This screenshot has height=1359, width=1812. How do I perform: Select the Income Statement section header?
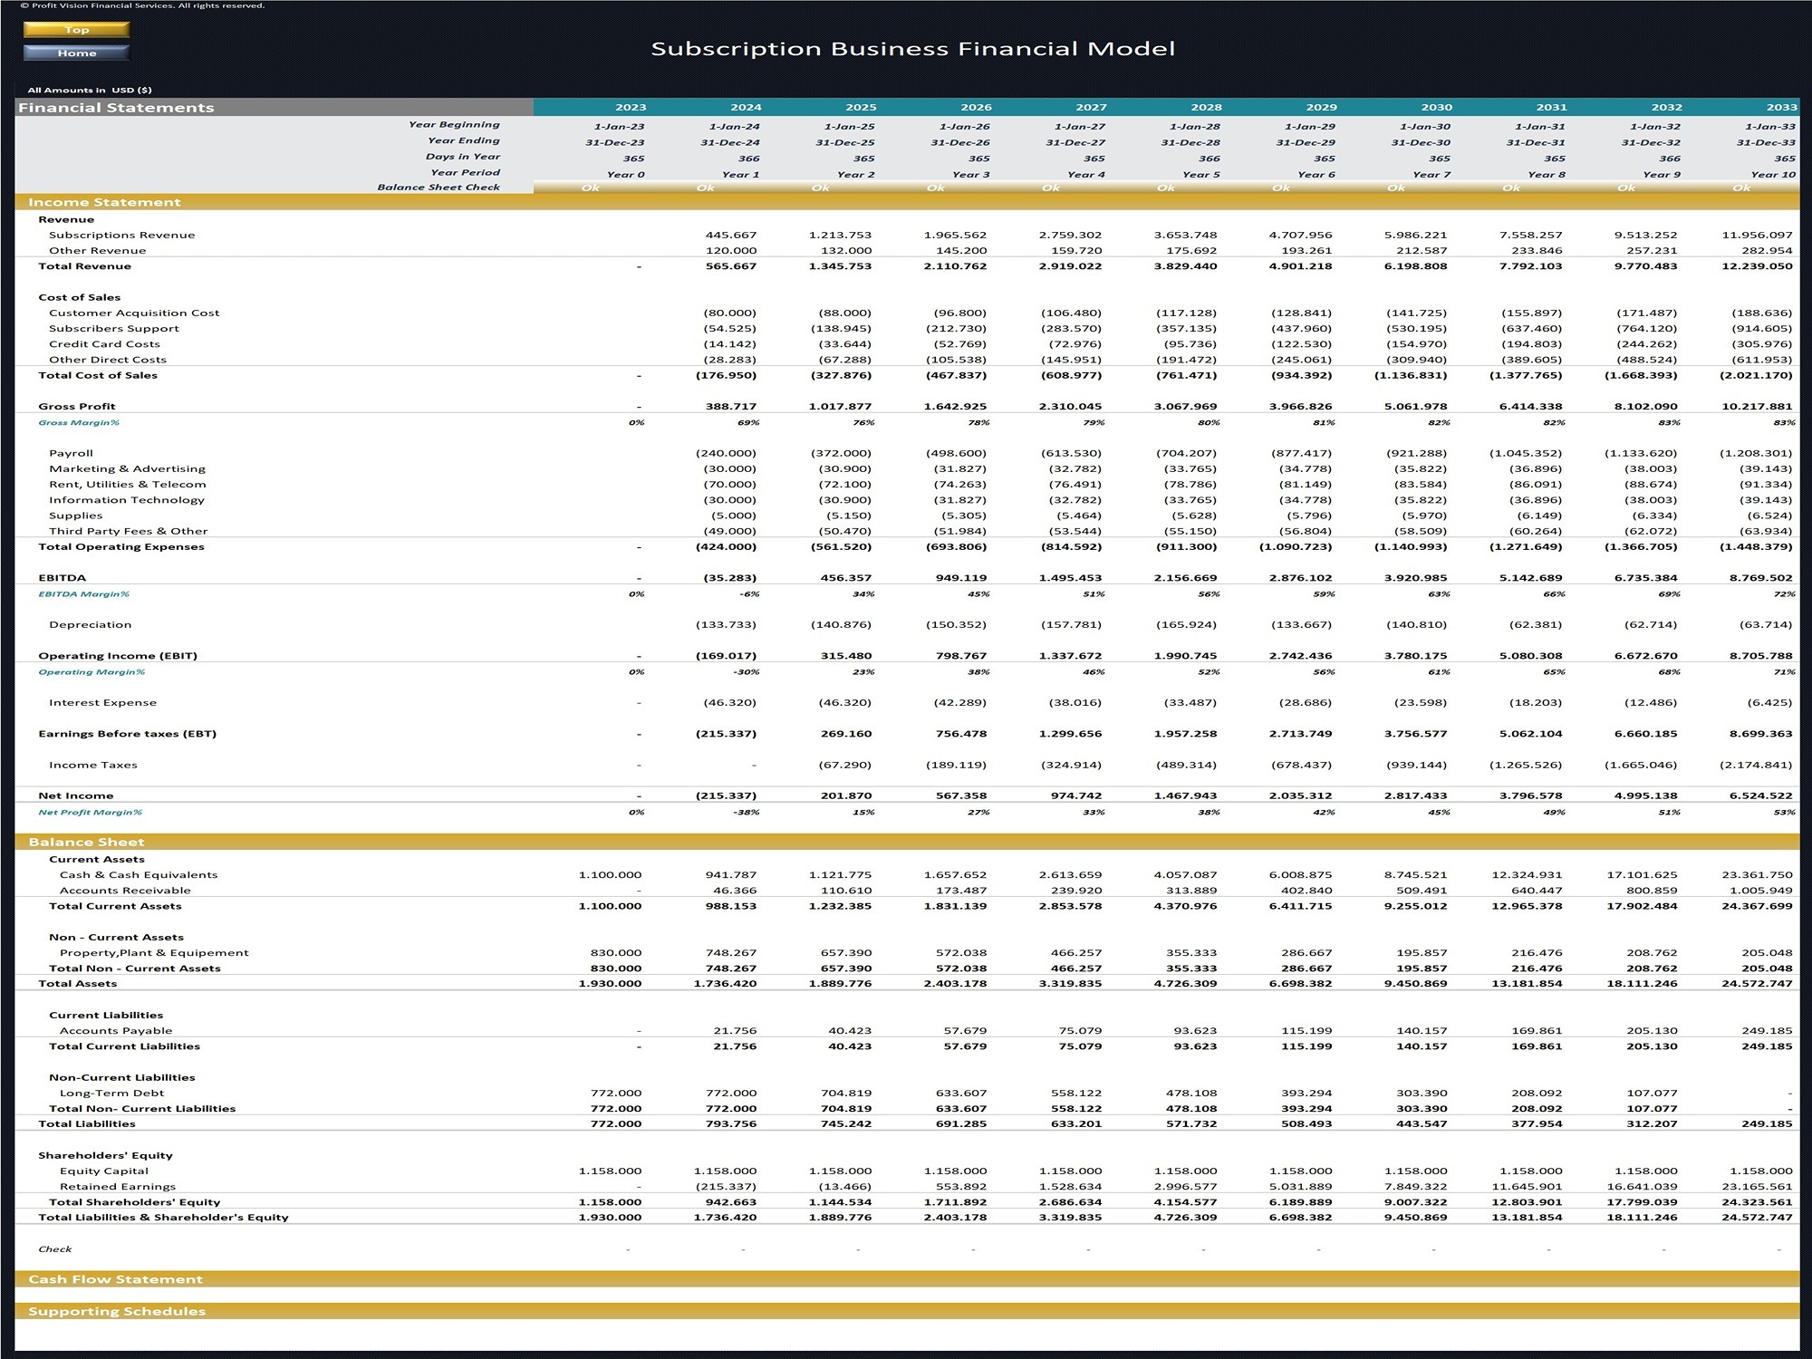(907, 202)
